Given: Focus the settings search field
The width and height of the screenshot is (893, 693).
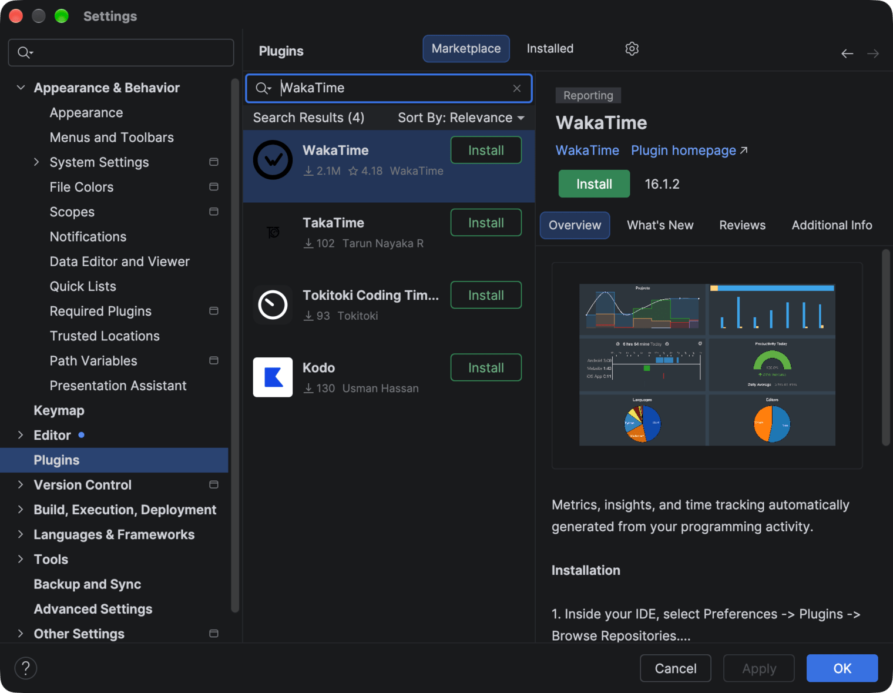Looking at the screenshot, I should tap(121, 53).
